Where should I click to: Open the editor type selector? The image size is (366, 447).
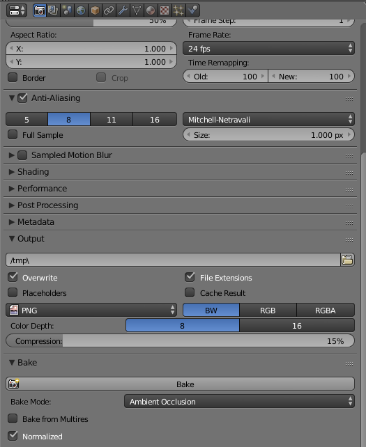pos(16,10)
